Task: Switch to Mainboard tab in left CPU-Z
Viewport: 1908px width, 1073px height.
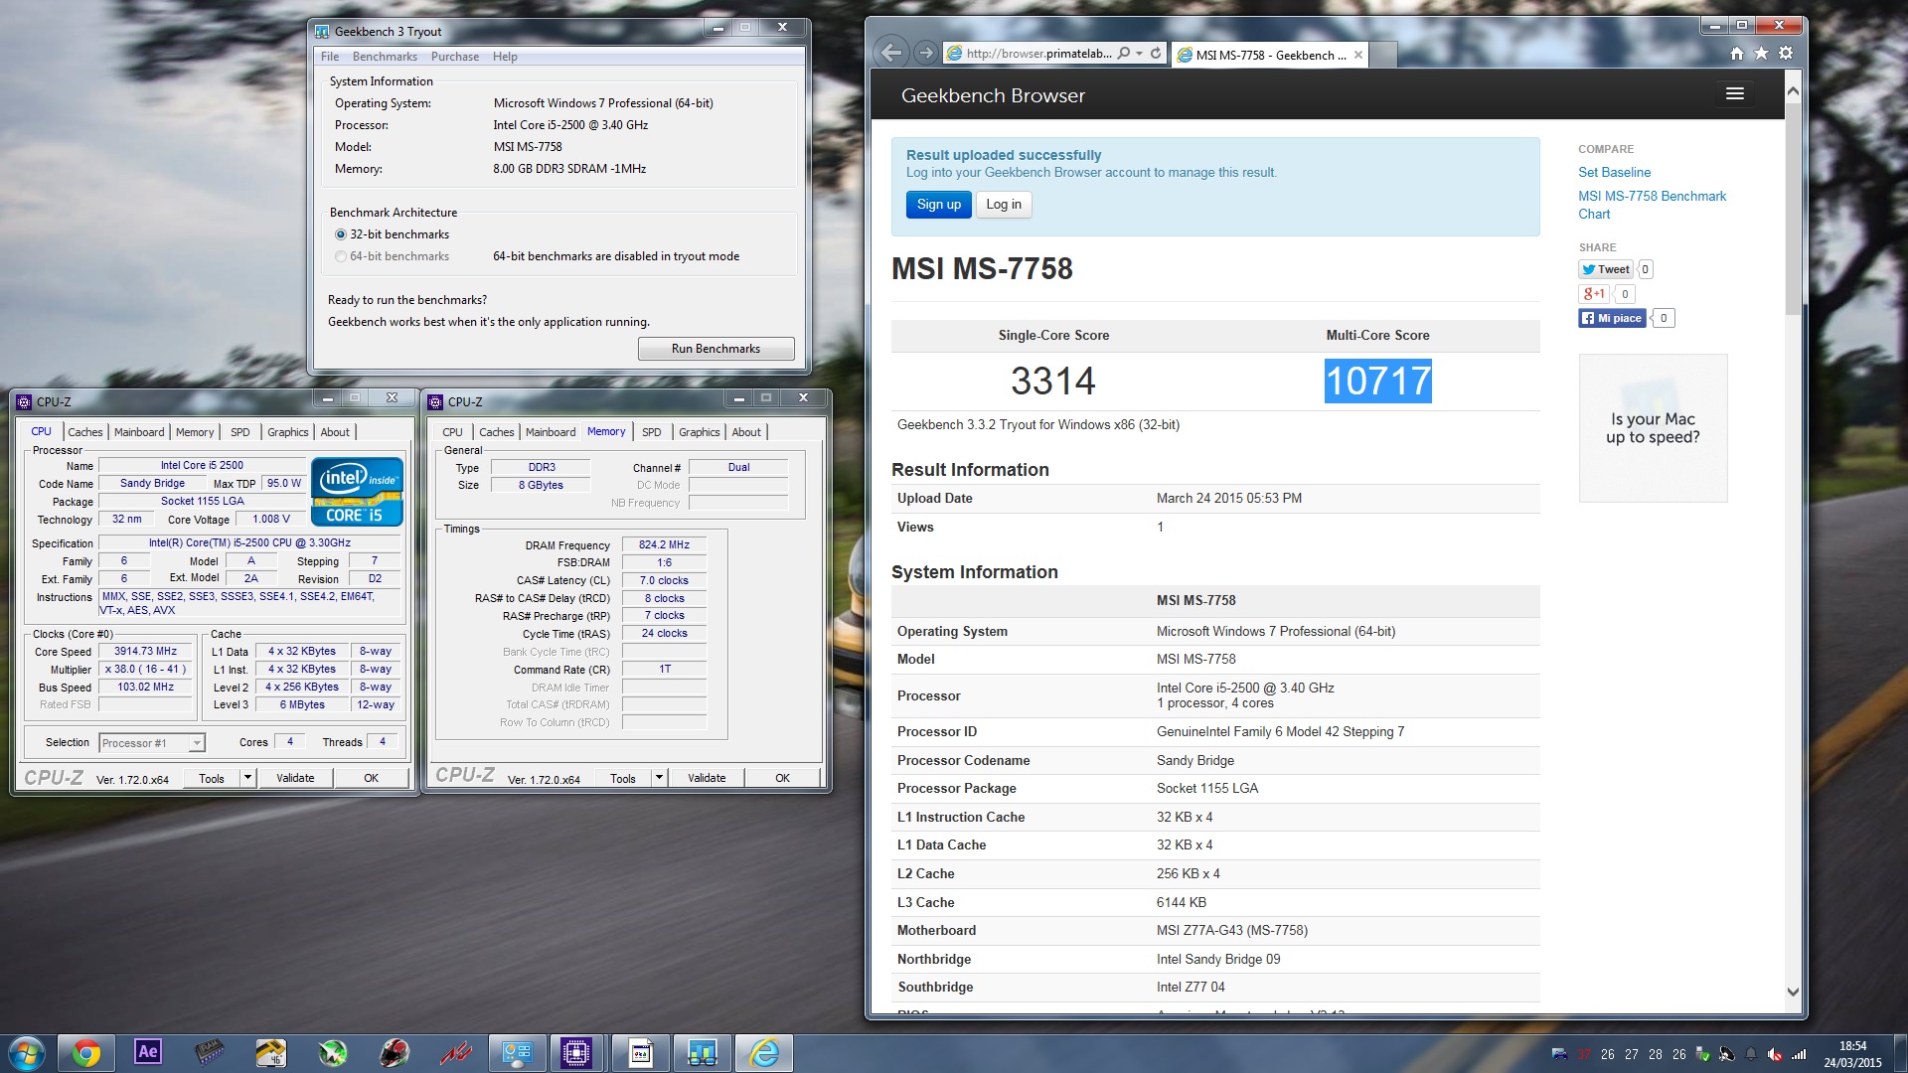Action: (139, 432)
